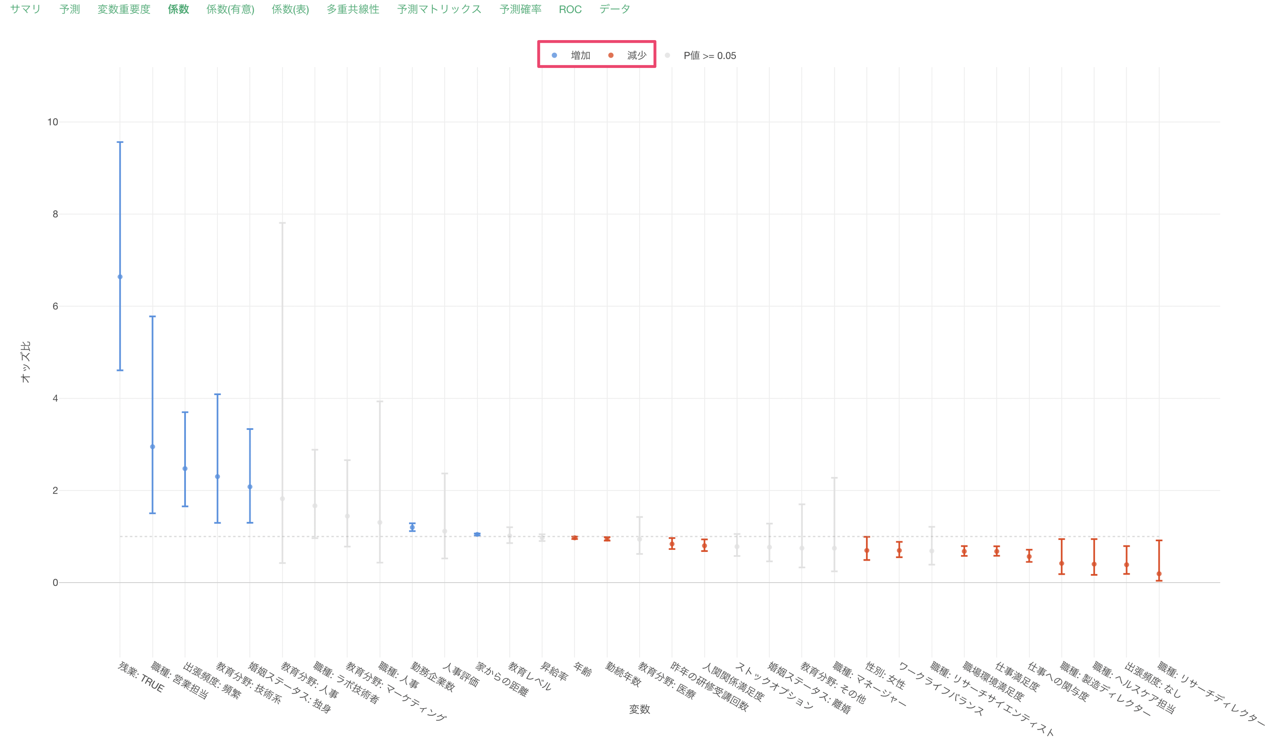Select the red point for ワークライフバランス

point(900,550)
